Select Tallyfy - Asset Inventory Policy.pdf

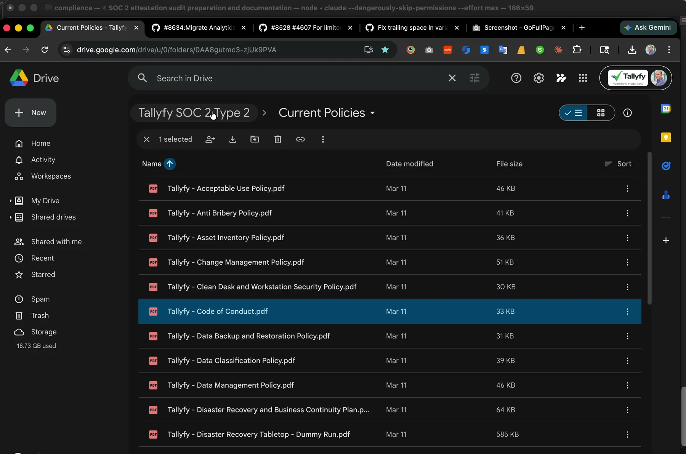tap(389, 238)
